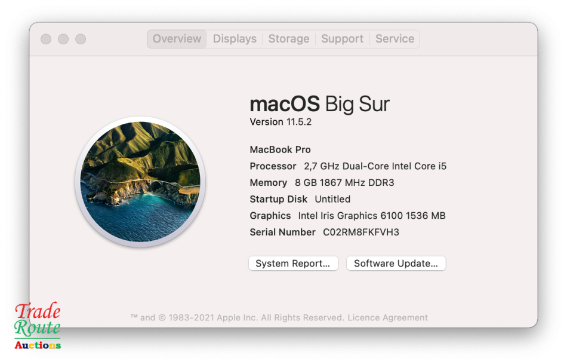Switch to the Displays tab
Screen dimensions: 567x364
click(235, 38)
